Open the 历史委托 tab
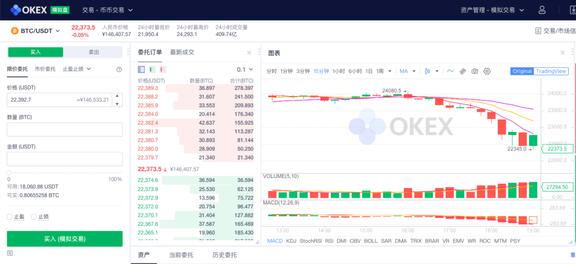 pos(224,255)
